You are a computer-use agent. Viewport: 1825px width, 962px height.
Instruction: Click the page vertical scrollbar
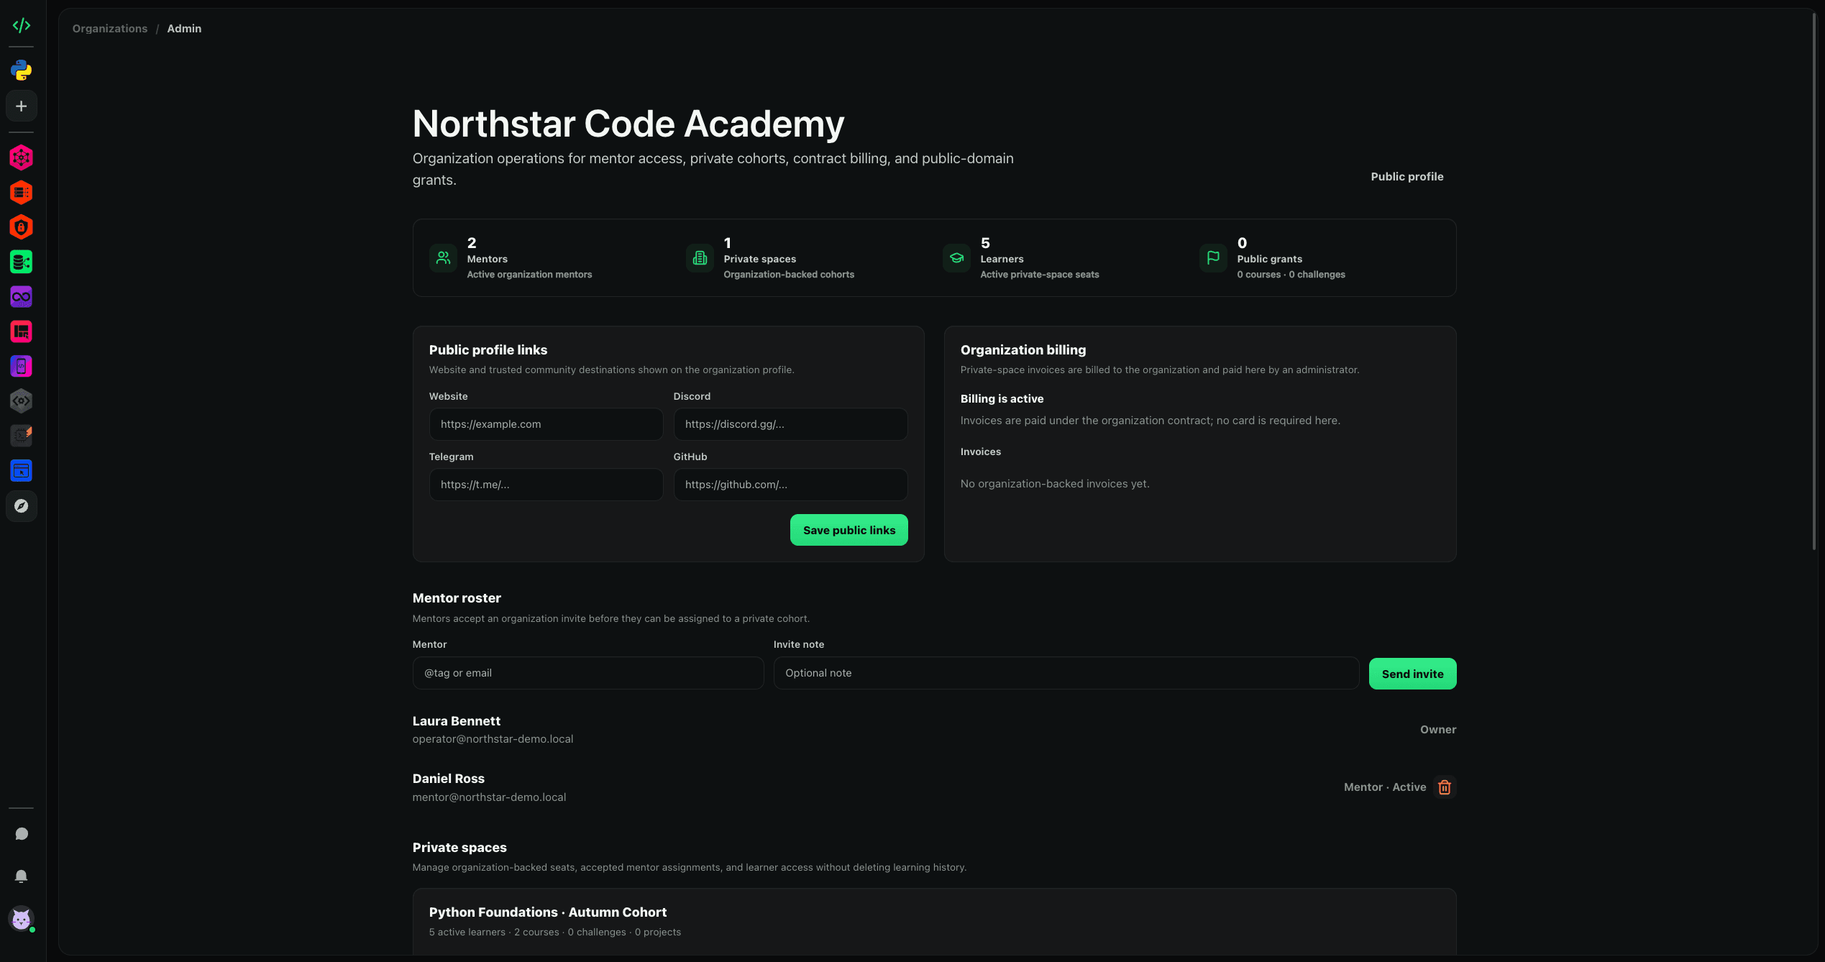[1814, 280]
